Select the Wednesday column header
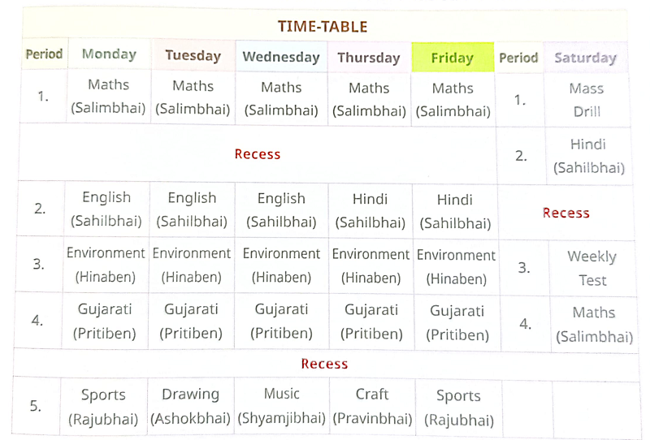 coord(281,57)
